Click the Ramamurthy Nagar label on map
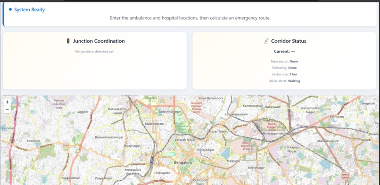 pos(310,110)
